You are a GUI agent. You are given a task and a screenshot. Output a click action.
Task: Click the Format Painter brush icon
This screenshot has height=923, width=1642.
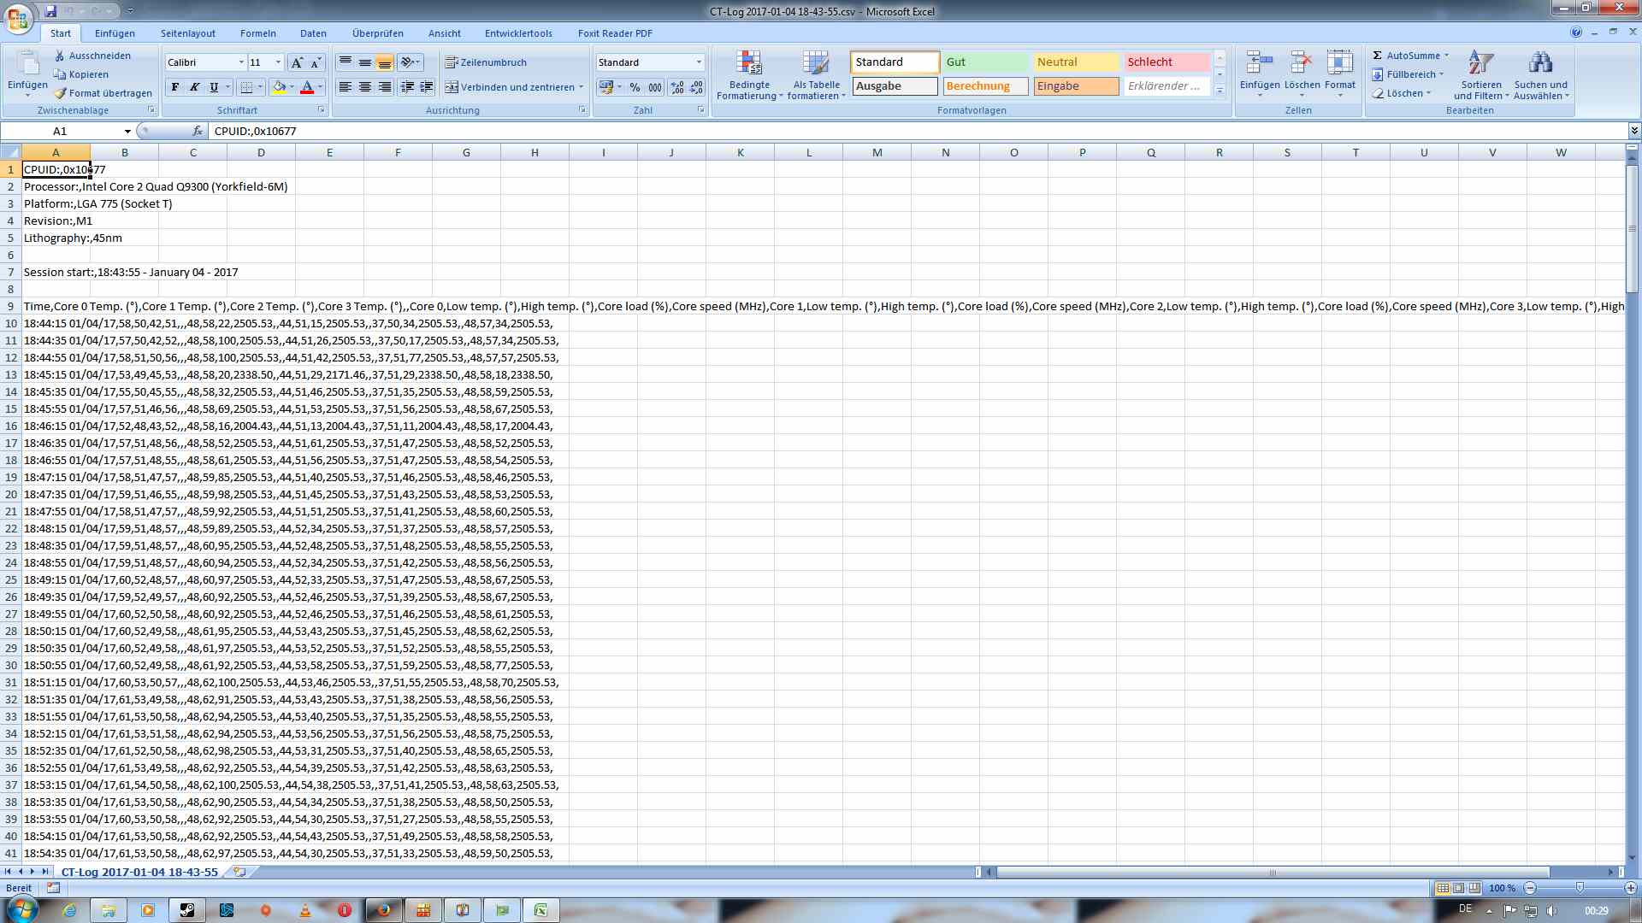[60, 93]
